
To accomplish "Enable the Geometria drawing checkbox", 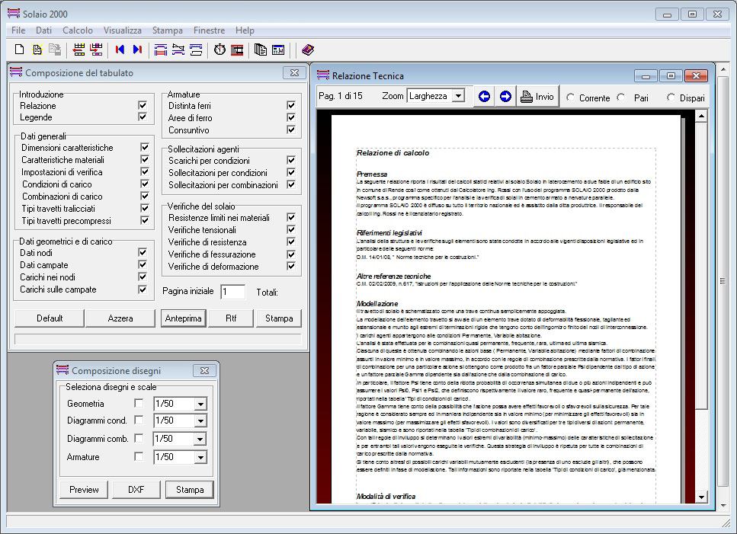I will 139,403.
